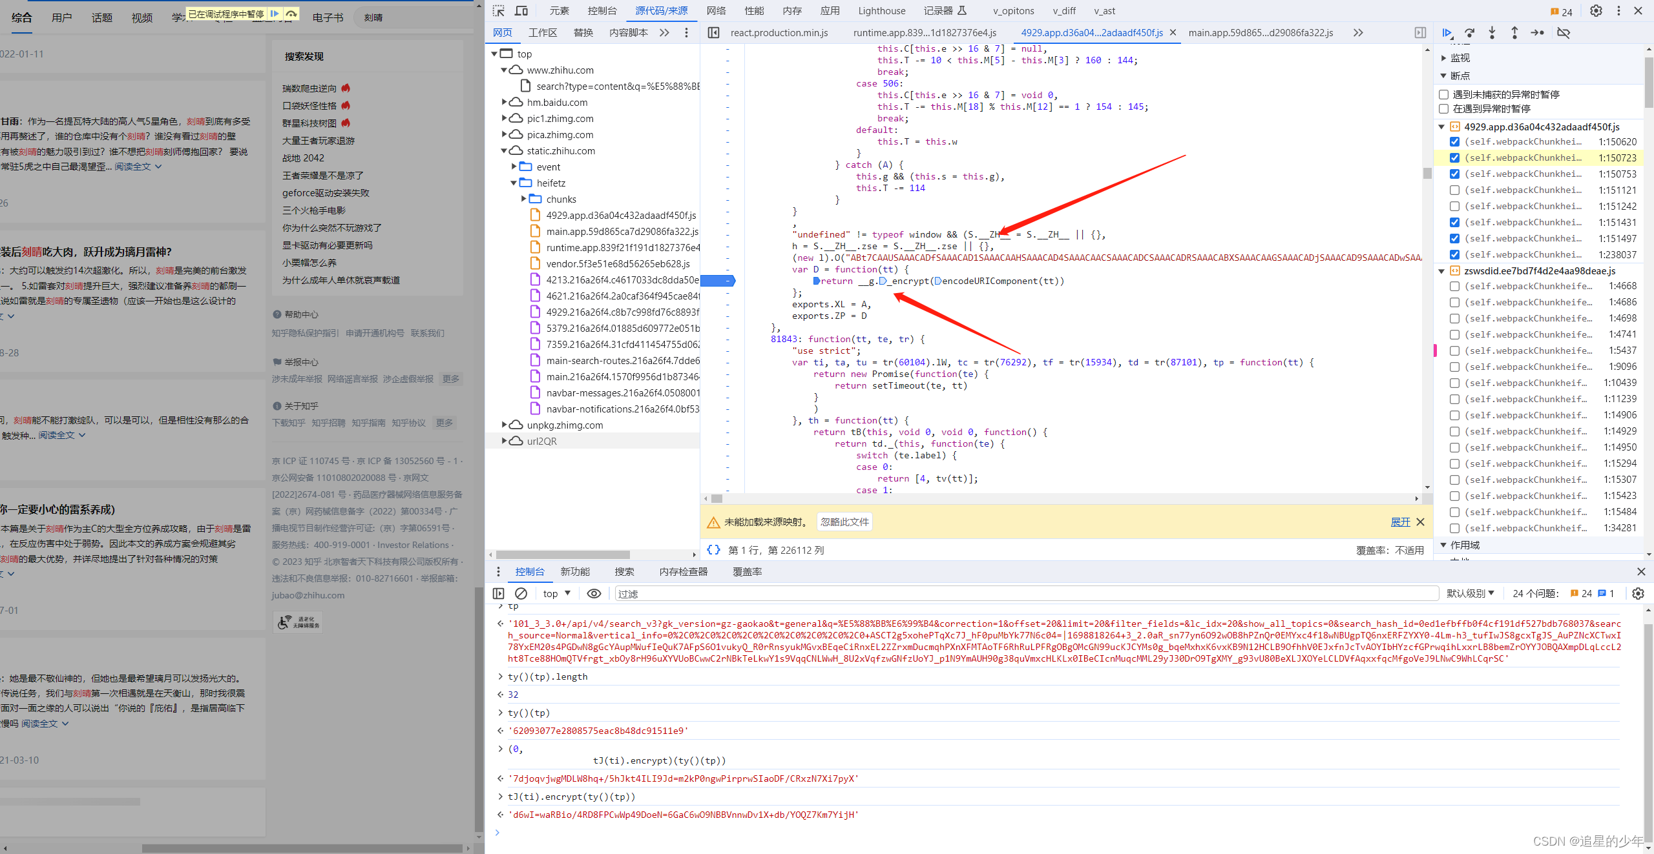This screenshot has width=1654, height=854.
Task: Resume script execution in debugger toolbar
Action: pos(1447,33)
